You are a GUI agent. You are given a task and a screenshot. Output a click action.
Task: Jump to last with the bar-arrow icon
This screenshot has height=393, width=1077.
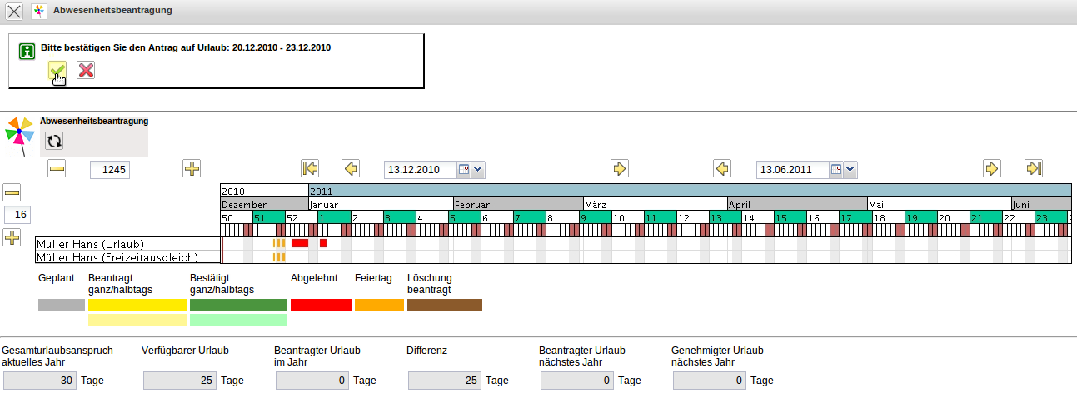point(1034,169)
